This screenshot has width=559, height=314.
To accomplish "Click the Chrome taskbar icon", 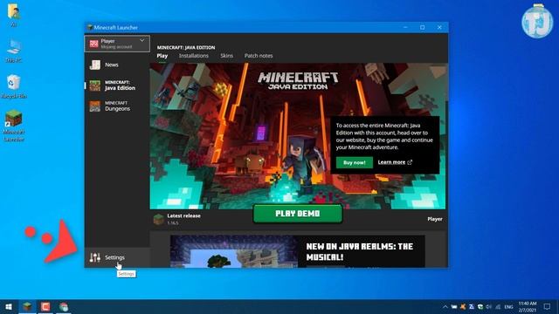I will 64,306.
